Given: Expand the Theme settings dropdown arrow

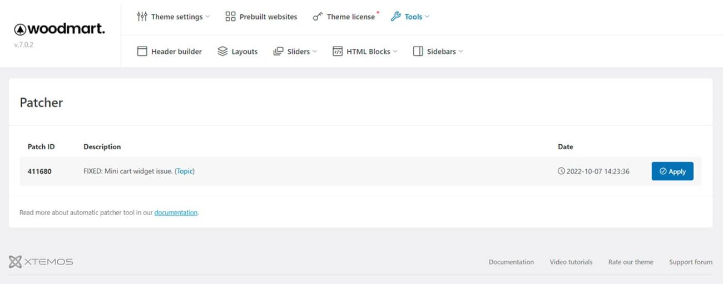Looking at the screenshot, I should point(208,17).
